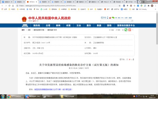Open the Chrome three-dot menu

click(x=156, y=6)
